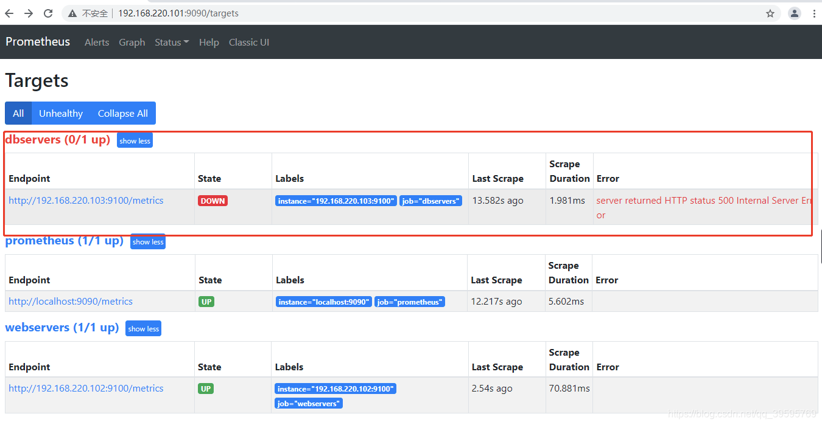
Task: Click the UP badge in webservers row
Action: (x=206, y=389)
